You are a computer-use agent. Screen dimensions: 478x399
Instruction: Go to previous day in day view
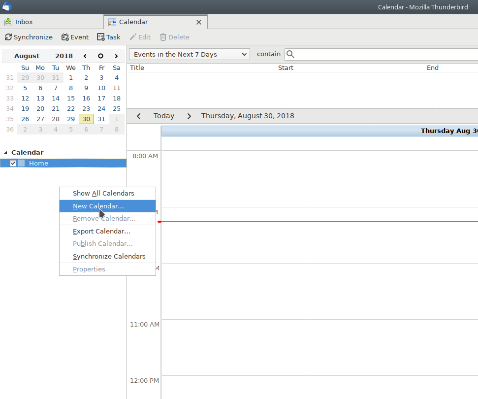139,116
